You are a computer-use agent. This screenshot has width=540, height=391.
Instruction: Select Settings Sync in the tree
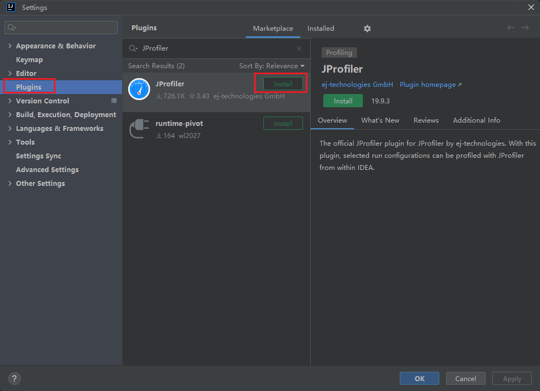coord(38,156)
